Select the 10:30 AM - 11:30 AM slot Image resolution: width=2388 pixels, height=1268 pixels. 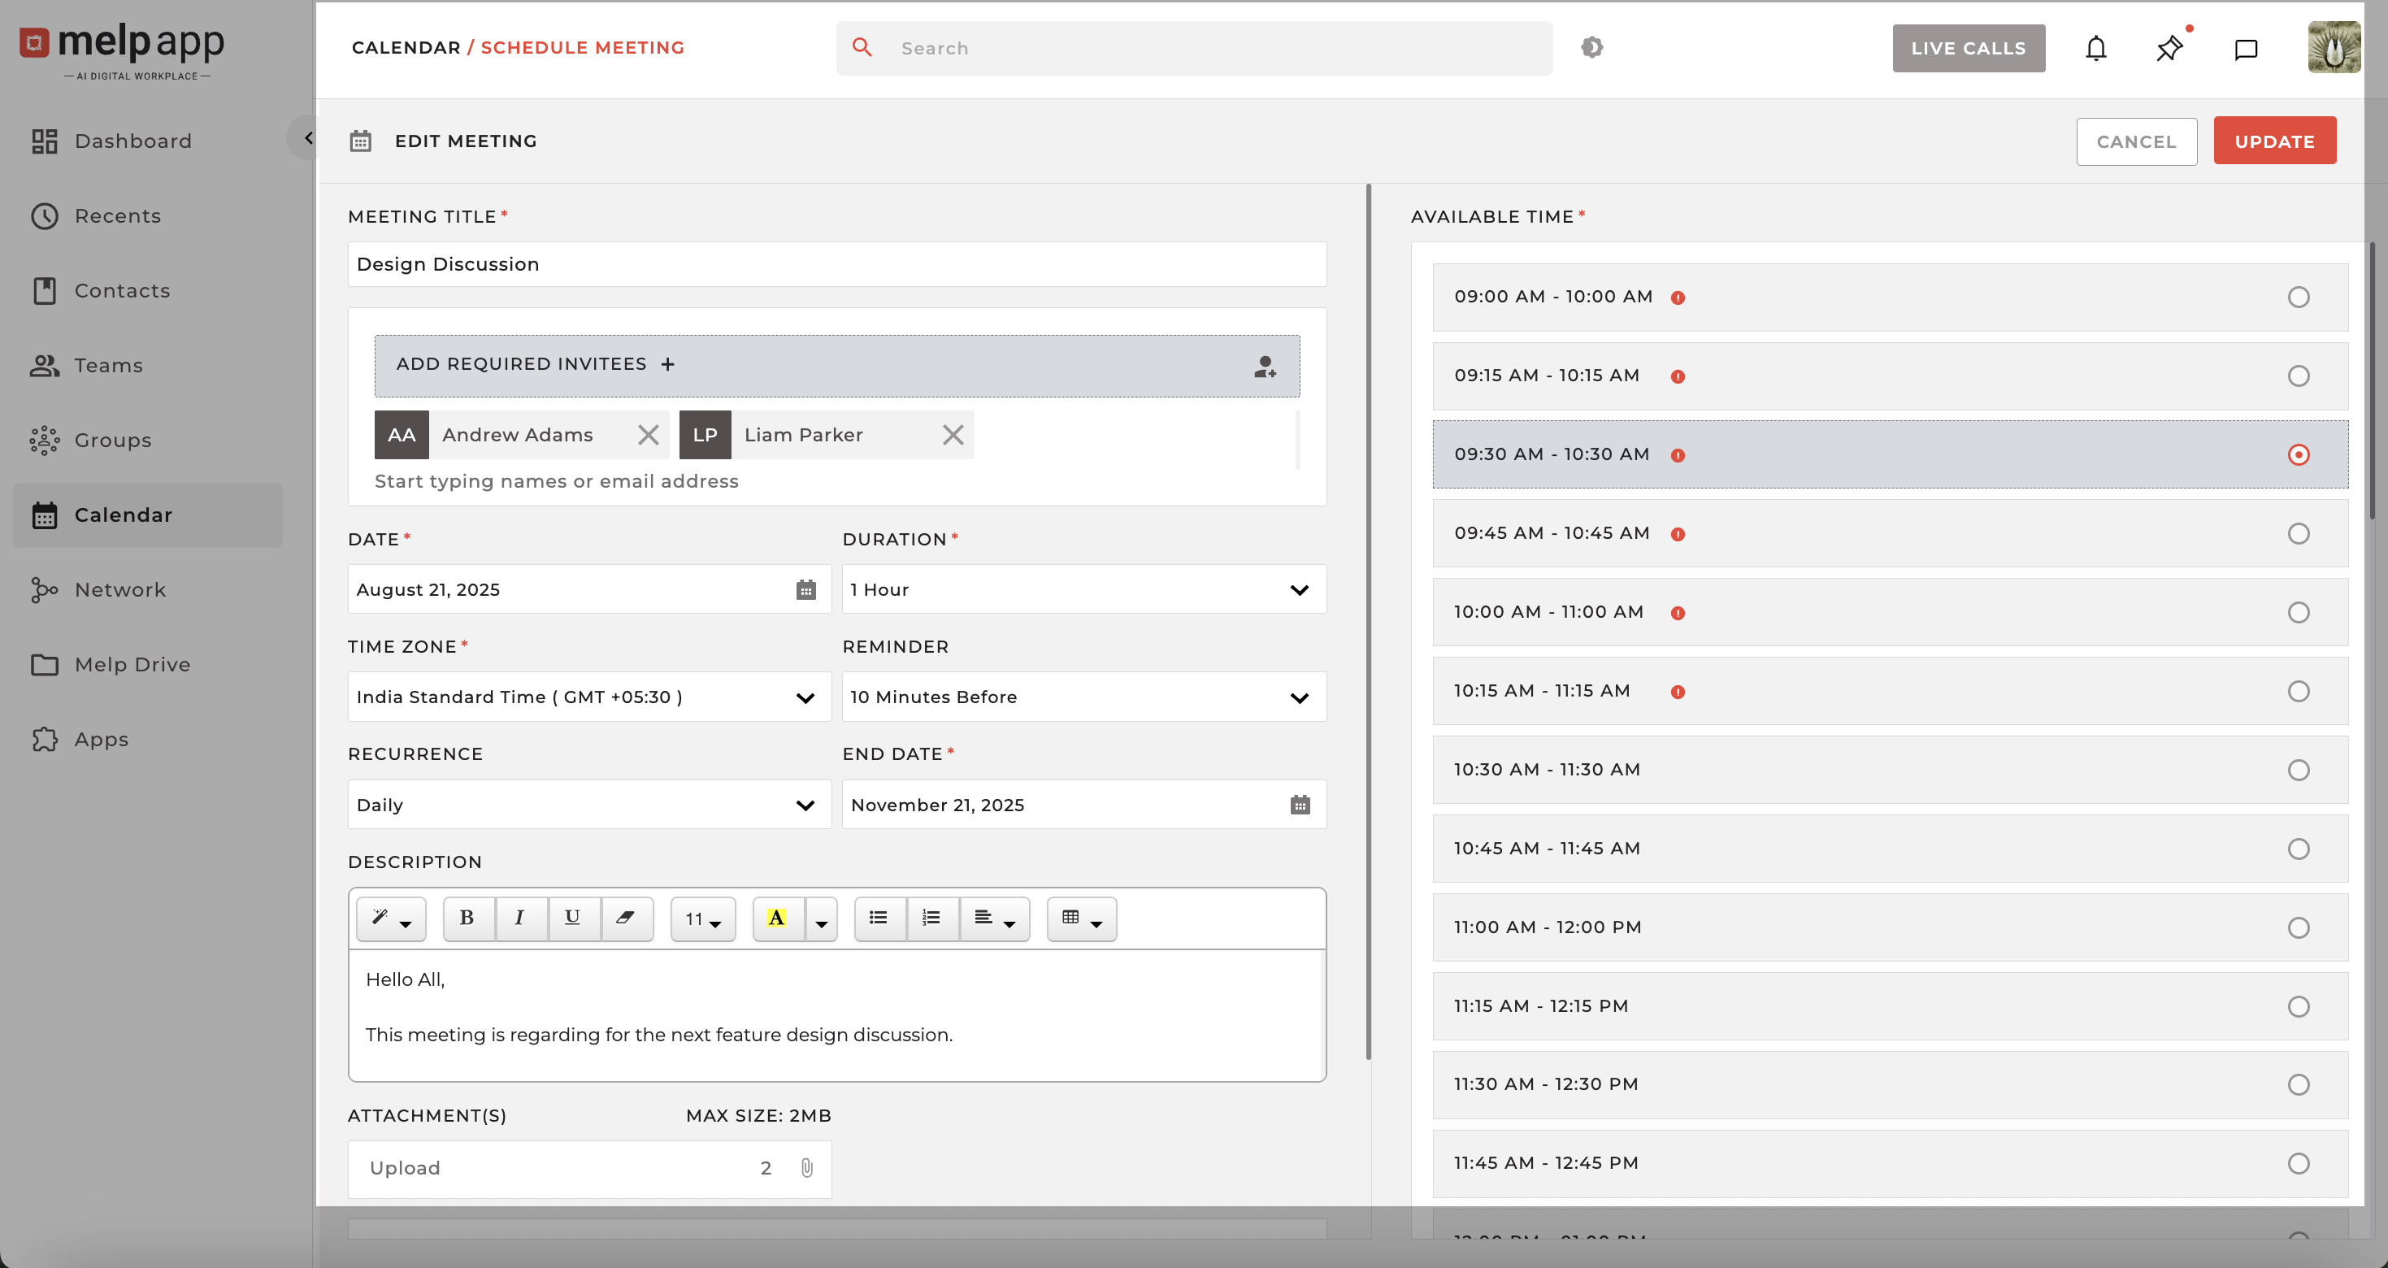(x=2298, y=769)
